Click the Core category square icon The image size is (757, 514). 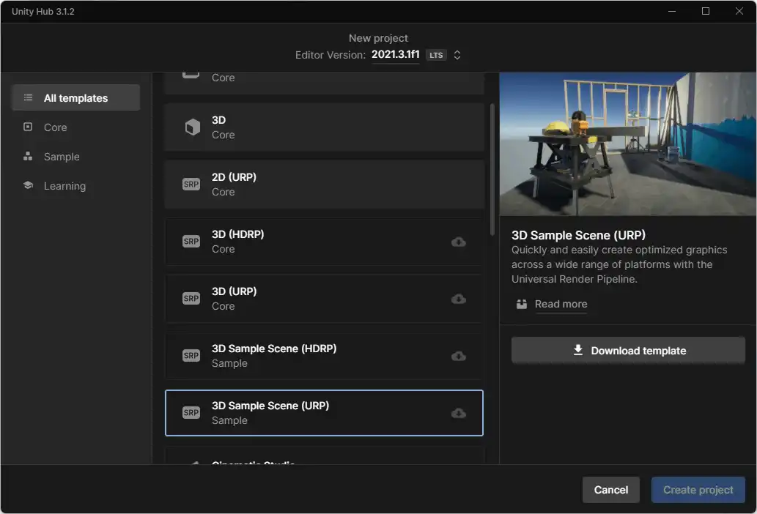pyautogui.click(x=28, y=127)
